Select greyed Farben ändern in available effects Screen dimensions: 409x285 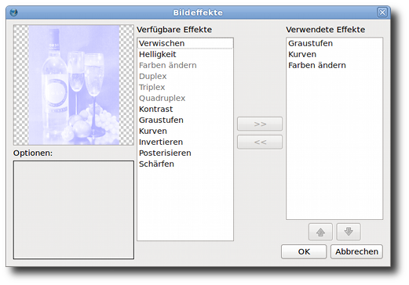[185, 65]
